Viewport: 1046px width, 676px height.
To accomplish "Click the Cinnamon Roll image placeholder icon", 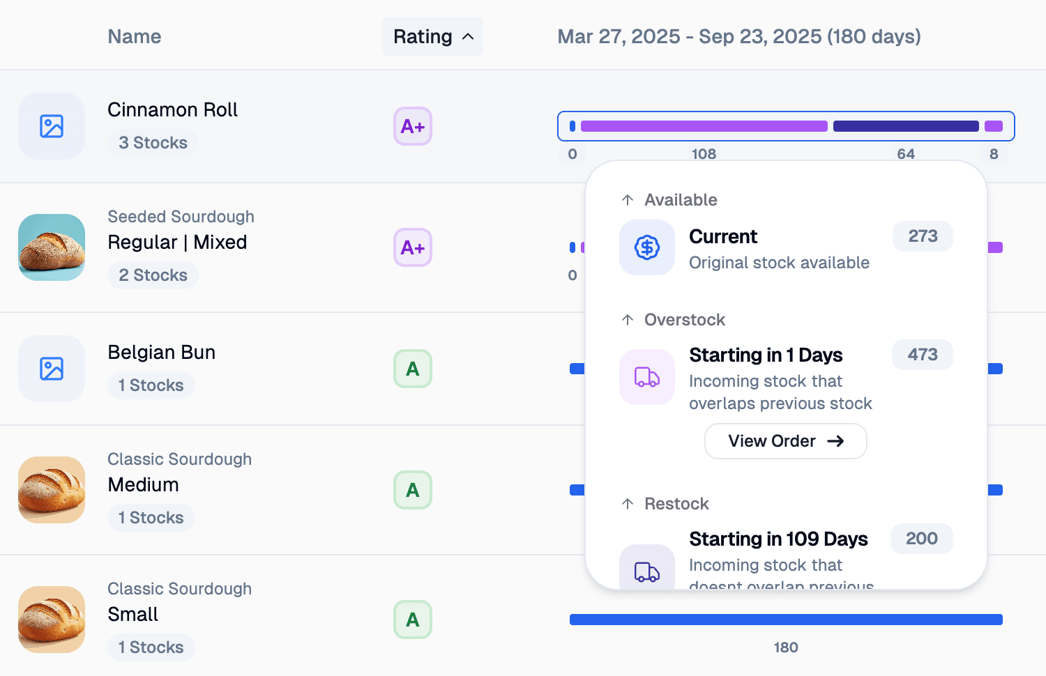I will pyautogui.click(x=52, y=126).
